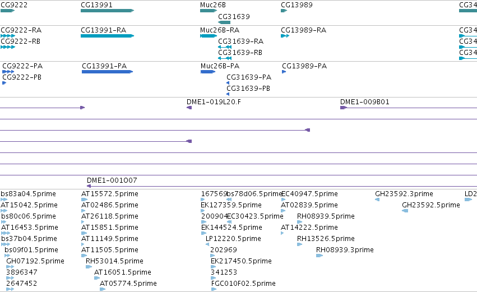Click the blue CG13991-PA protein bar

point(108,72)
